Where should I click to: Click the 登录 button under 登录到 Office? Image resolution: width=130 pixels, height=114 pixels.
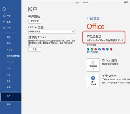click(35, 49)
